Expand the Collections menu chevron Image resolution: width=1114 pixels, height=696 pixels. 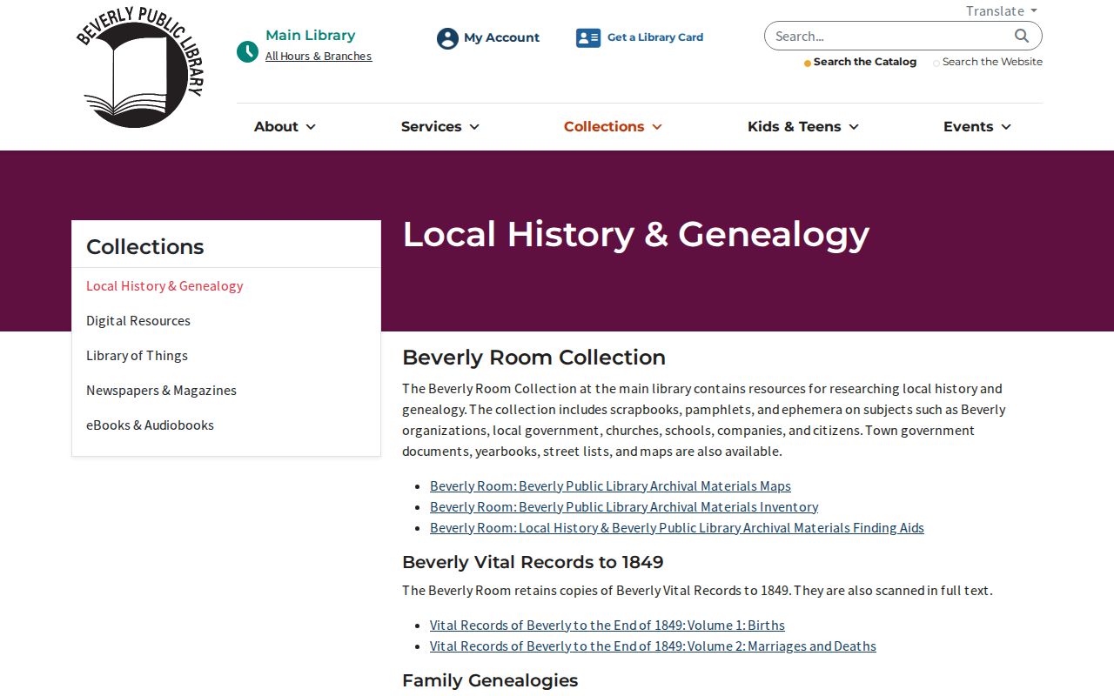(657, 127)
